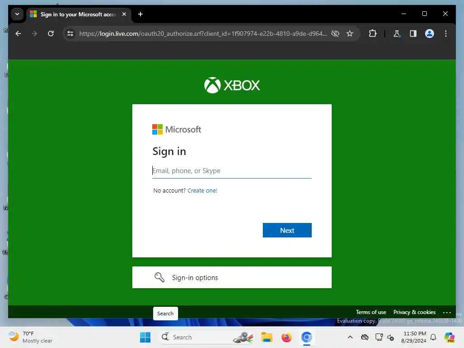Click the third-party cookies eye icon
Image resolution: width=464 pixels, height=348 pixels.
point(335,34)
